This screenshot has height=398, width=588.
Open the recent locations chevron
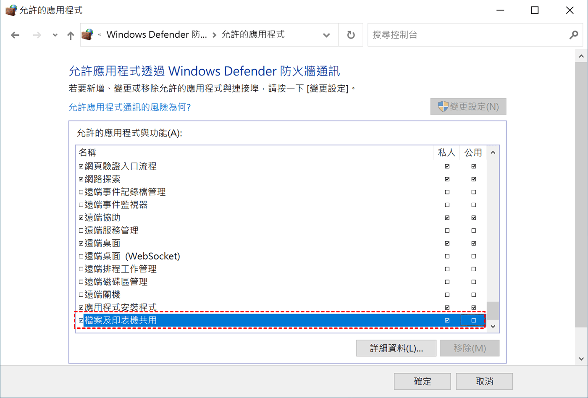pos(55,35)
